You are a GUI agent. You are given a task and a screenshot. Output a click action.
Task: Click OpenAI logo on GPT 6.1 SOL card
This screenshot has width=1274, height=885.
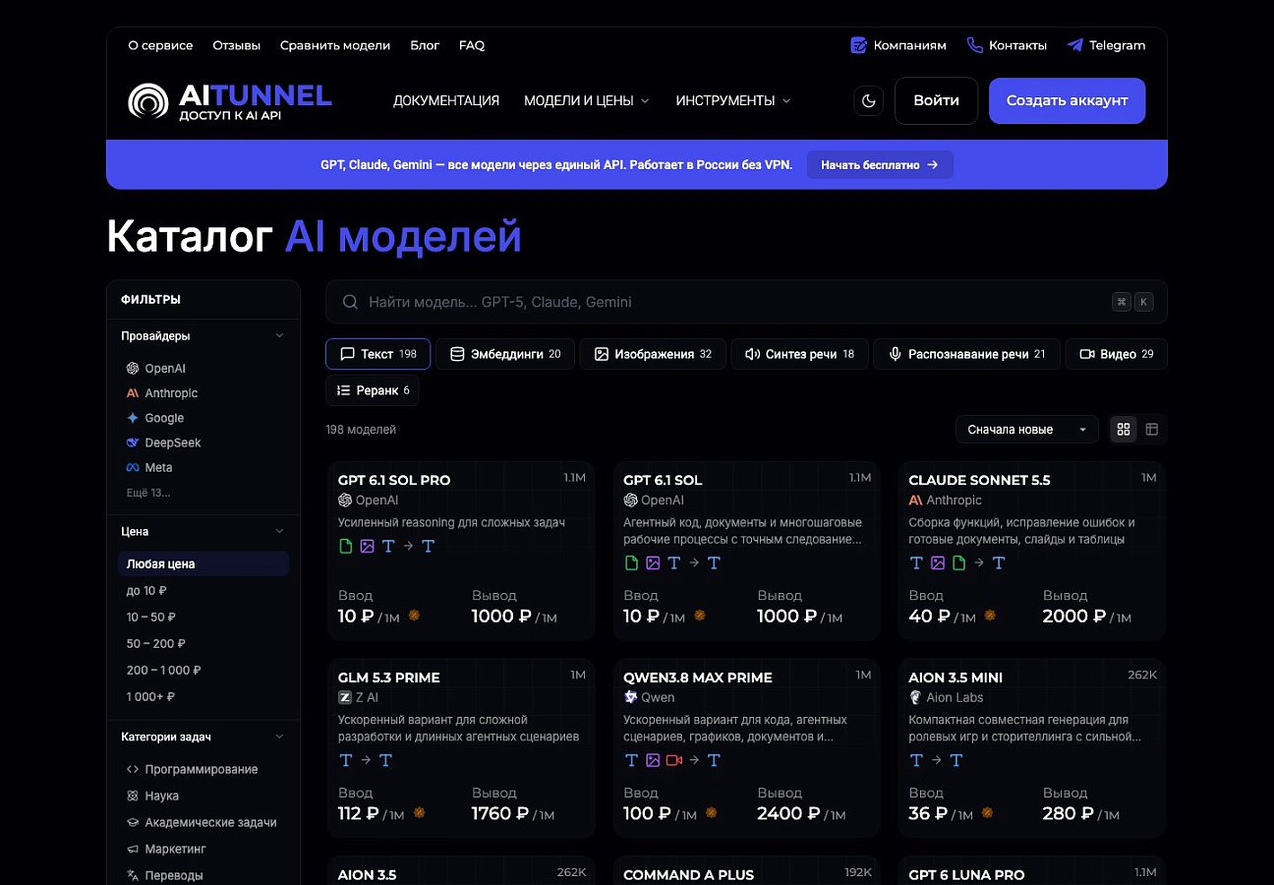[631, 501]
